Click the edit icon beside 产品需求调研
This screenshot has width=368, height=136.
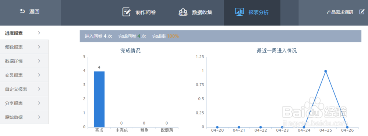tap(362, 12)
